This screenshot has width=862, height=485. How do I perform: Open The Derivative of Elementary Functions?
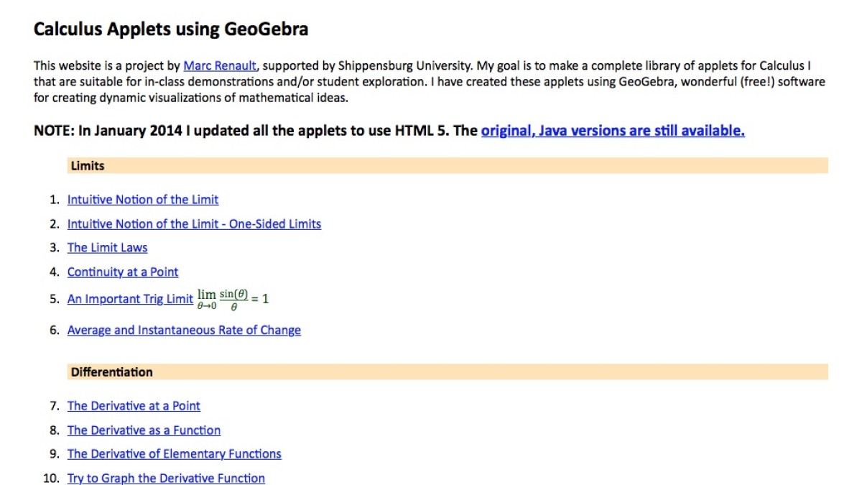coord(174,453)
